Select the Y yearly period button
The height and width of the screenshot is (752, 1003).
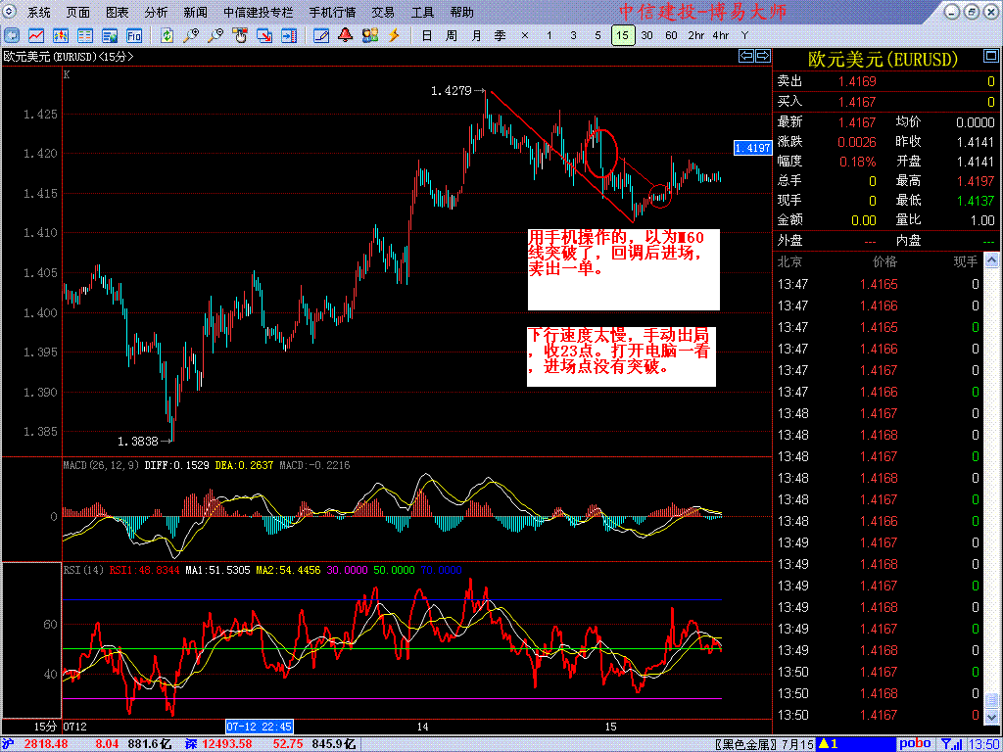[744, 35]
